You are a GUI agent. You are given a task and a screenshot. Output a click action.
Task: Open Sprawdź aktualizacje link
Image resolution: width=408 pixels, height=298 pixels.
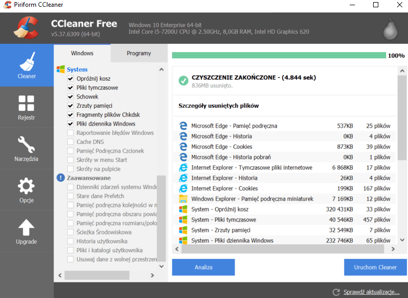372,292
